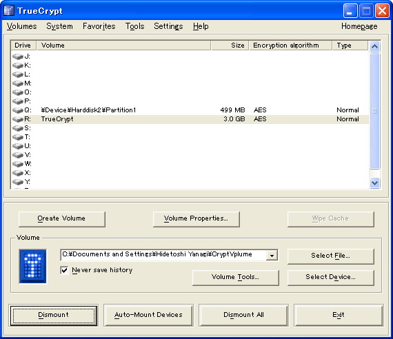The image size is (393, 339).
Task: Click Normal type in Q: row
Action: point(347,110)
